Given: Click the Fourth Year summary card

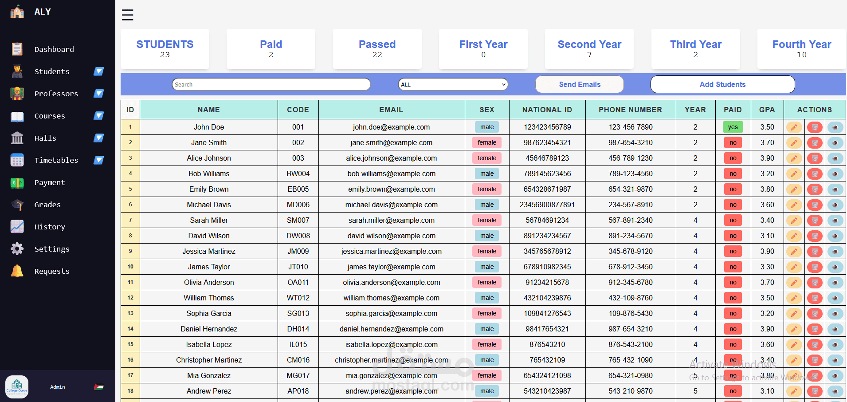Looking at the screenshot, I should click(x=802, y=49).
